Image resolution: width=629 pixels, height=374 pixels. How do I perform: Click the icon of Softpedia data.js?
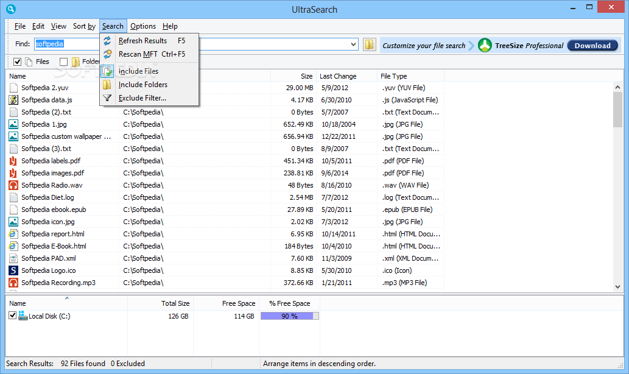coord(13,99)
